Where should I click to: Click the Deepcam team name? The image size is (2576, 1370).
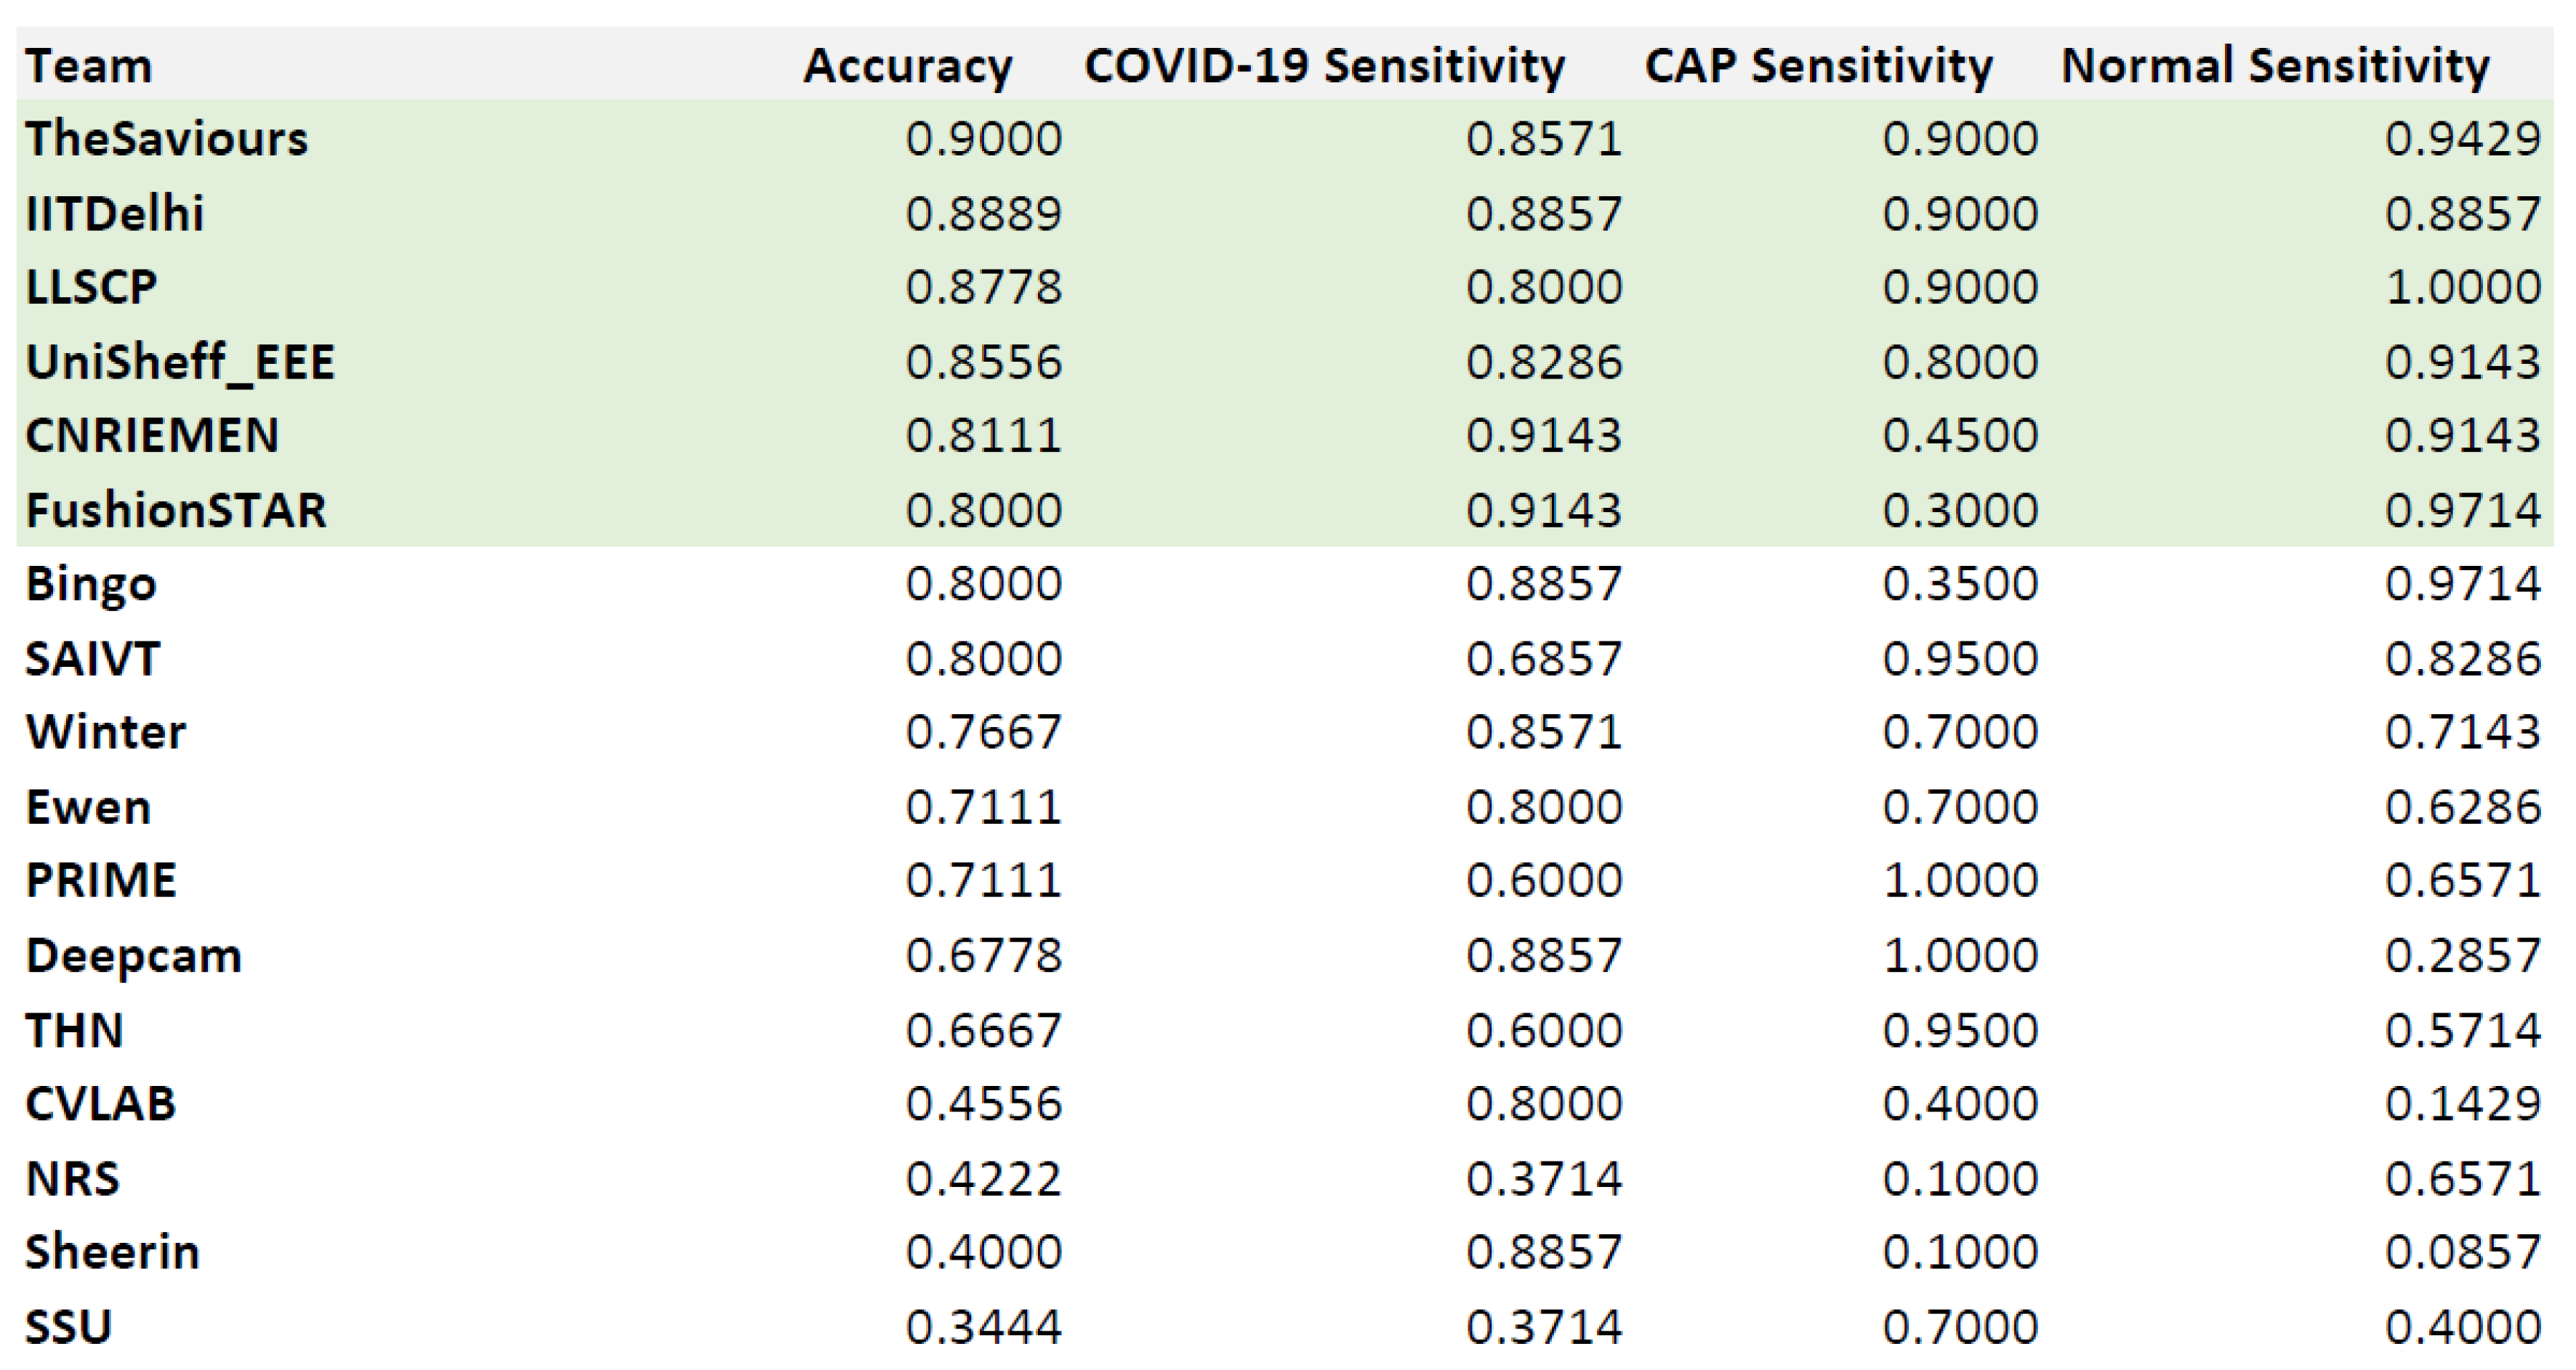(134, 956)
